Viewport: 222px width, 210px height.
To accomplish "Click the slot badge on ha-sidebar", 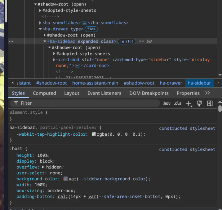I will pyautogui.click(x=127, y=42).
